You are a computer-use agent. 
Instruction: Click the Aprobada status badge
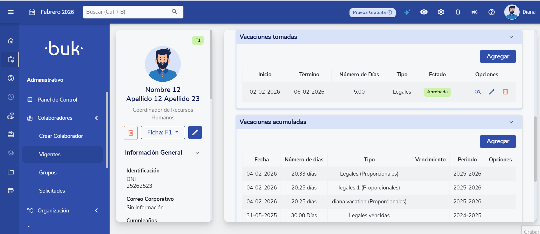(x=437, y=92)
